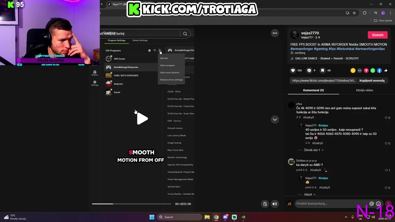
Task: Click the share arrow icon
Action: coord(386,71)
